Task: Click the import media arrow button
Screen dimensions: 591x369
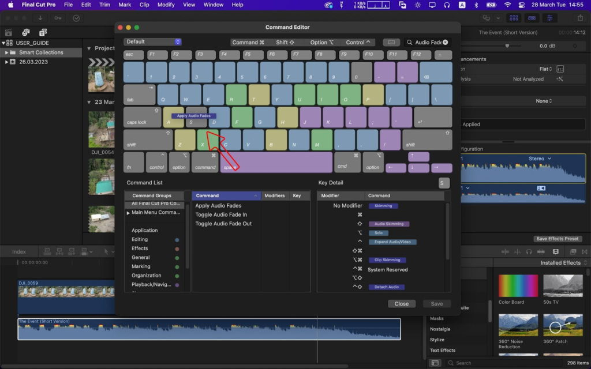Action: click(40, 18)
